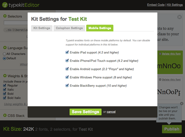Click the Save Settings button

pyautogui.click(x=86, y=112)
